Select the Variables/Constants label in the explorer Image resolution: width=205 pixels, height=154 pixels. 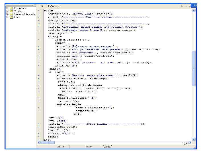pos(25,14)
